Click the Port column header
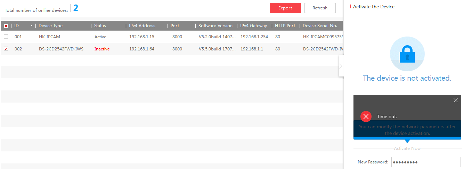 (x=175, y=26)
